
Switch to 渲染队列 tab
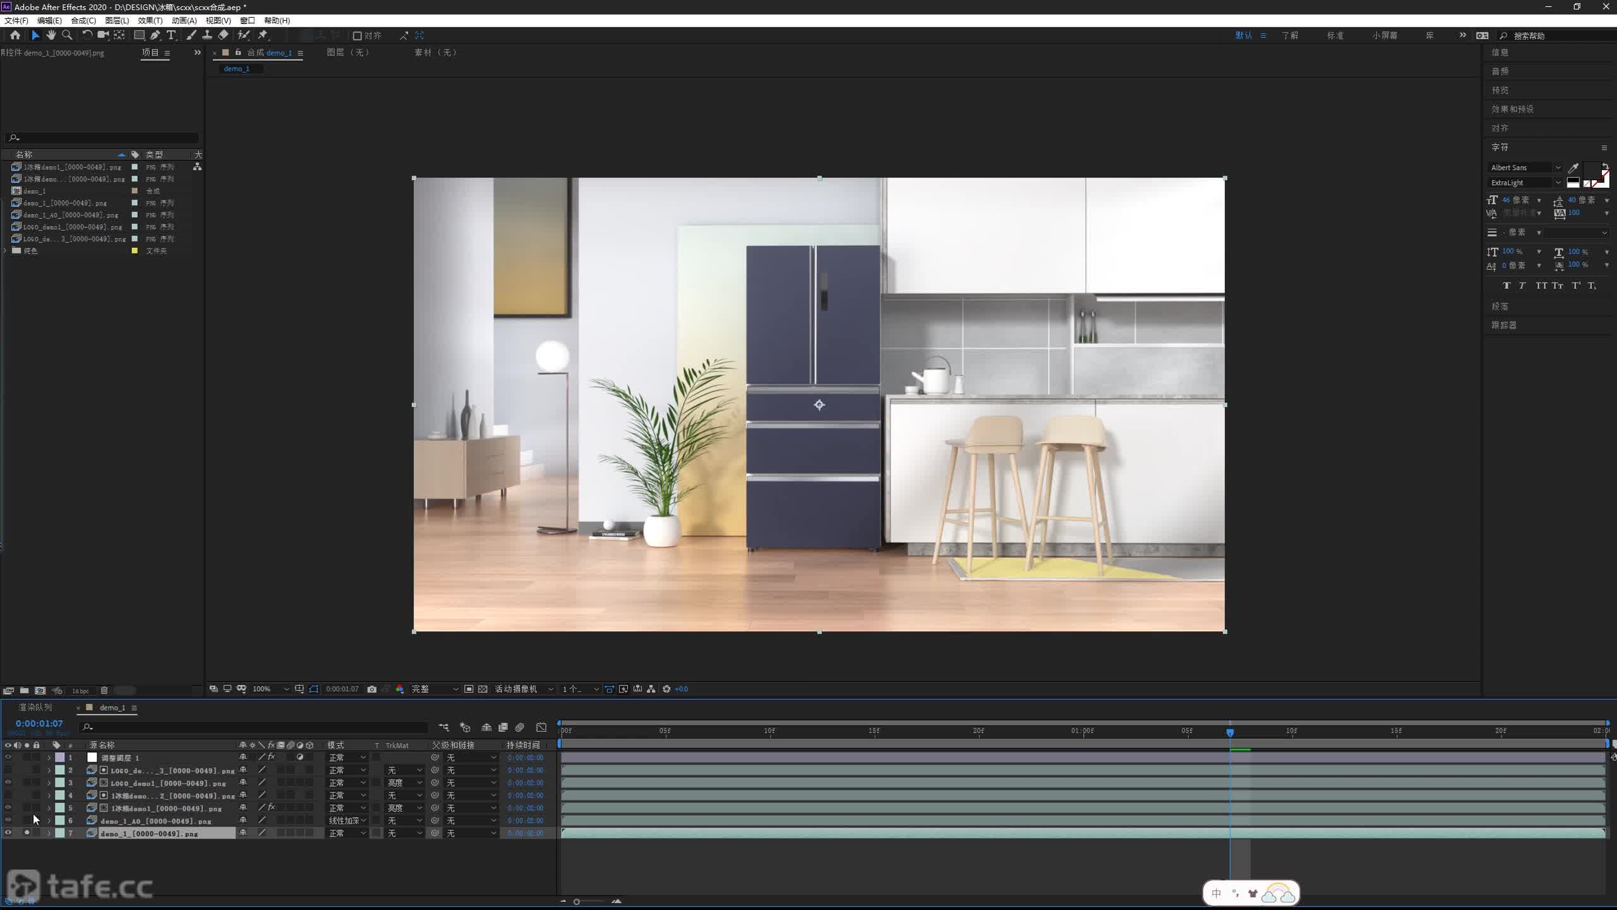pyautogui.click(x=35, y=707)
